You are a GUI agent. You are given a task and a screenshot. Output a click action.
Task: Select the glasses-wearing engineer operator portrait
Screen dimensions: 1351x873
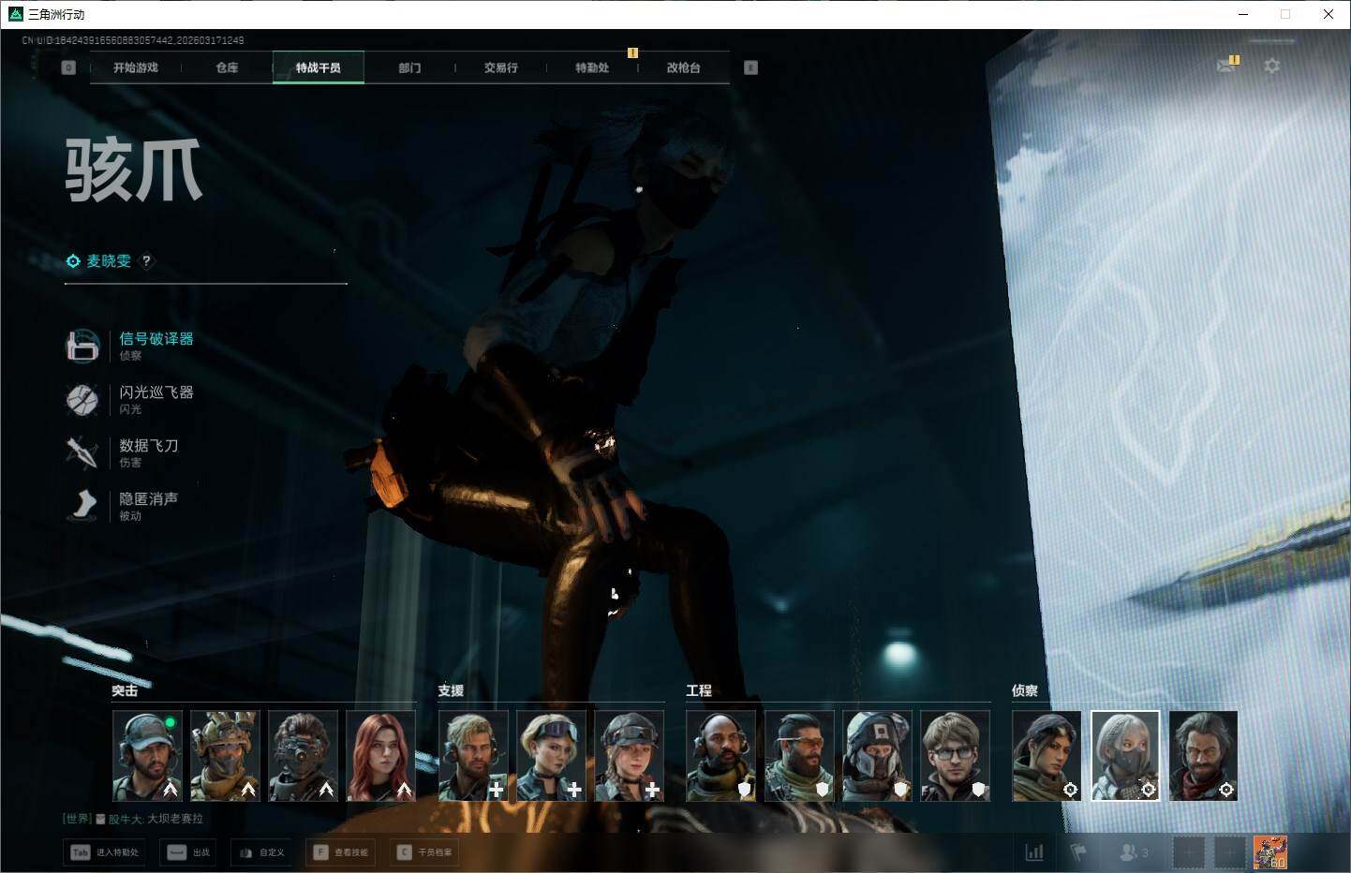955,756
